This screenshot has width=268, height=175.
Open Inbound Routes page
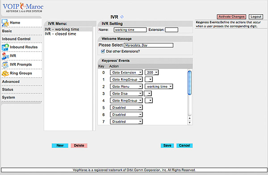point(24,47)
